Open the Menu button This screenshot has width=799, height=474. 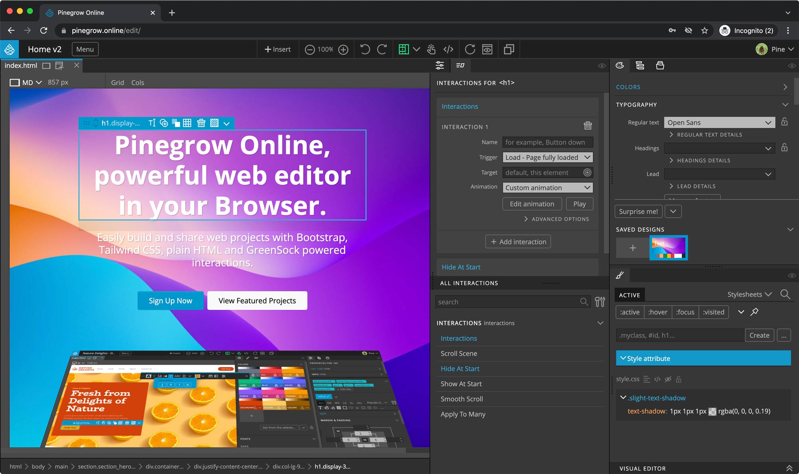85,49
